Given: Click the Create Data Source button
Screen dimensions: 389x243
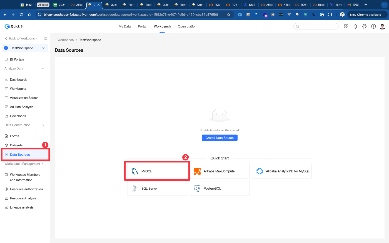Looking at the screenshot, I should pyautogui.click(x=220, y=138).
